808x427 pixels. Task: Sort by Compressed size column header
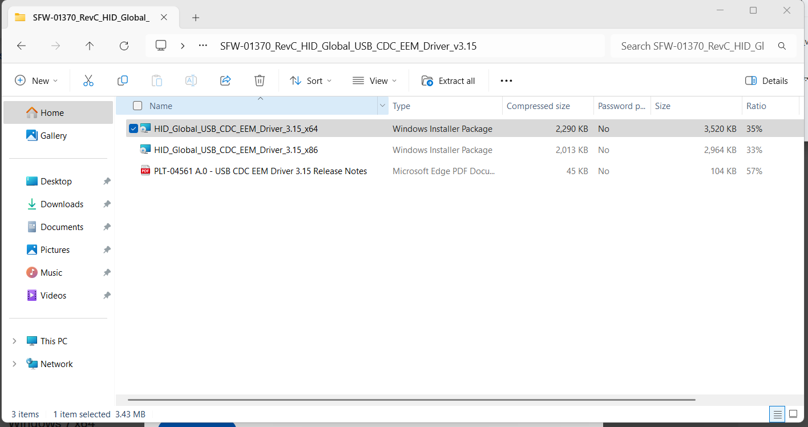point(548,106)
